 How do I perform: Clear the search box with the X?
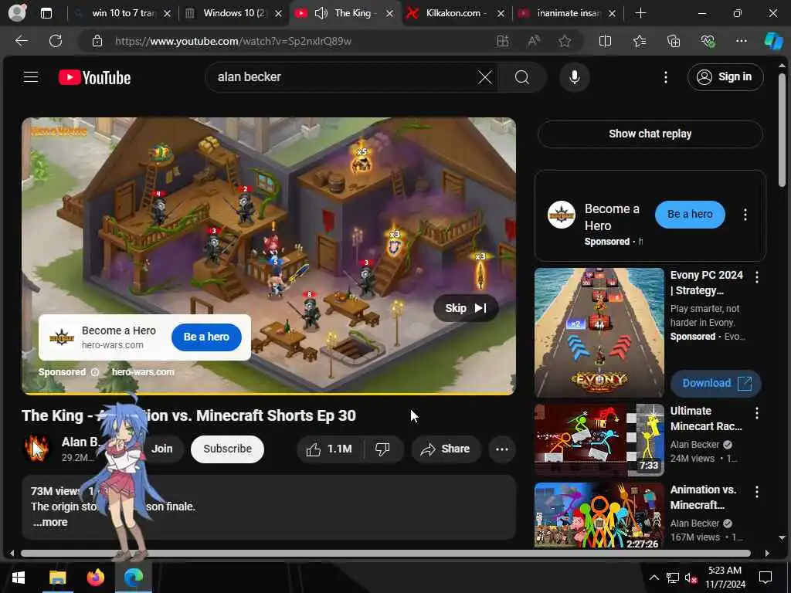[485, 78]
